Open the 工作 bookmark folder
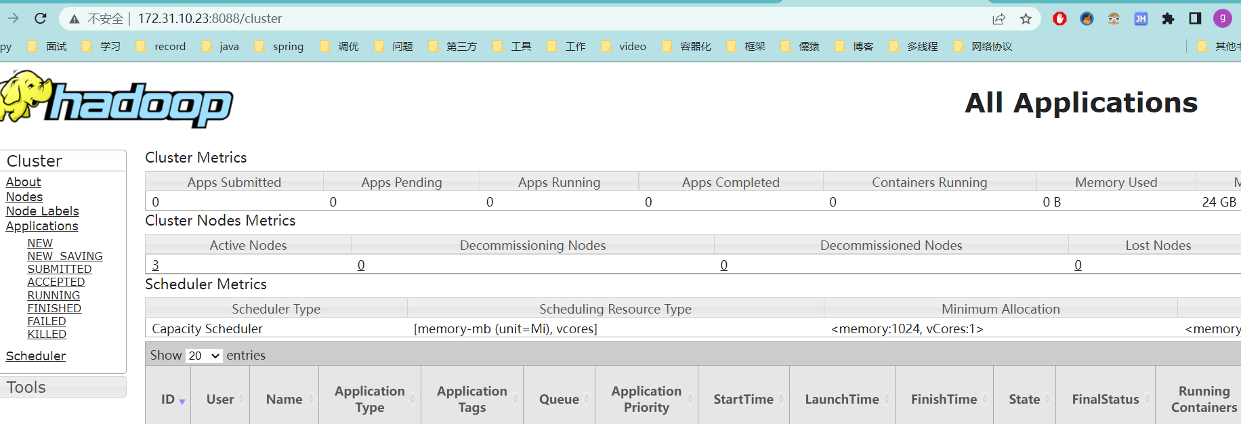The image size is (1241, 424). point(566,46)
